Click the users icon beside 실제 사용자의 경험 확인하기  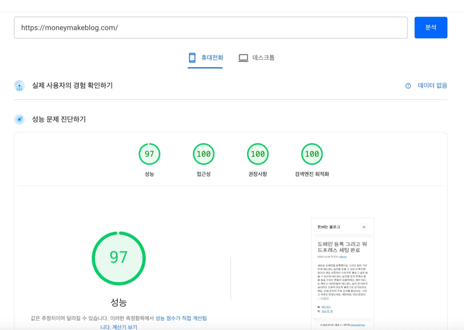coord(19,85)
